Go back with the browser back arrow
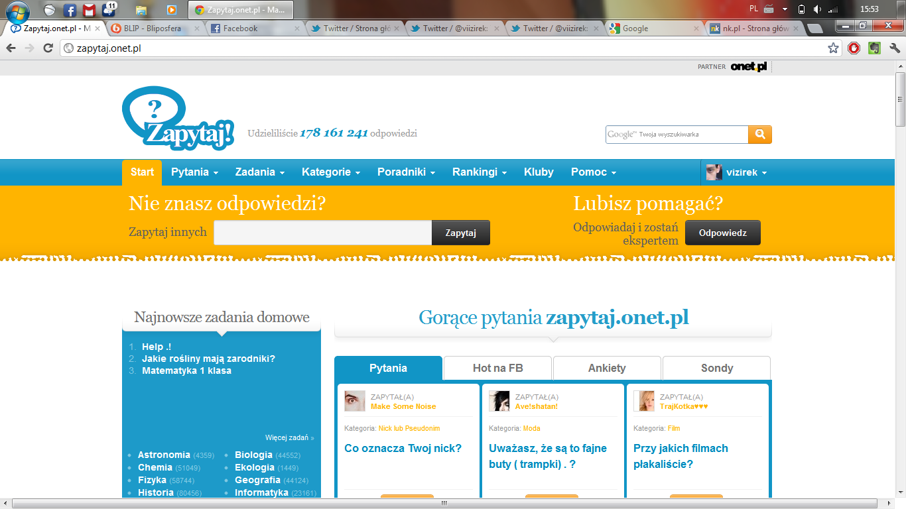The height and width of the screenshot is (509, 906). click(x=11, y=48)
